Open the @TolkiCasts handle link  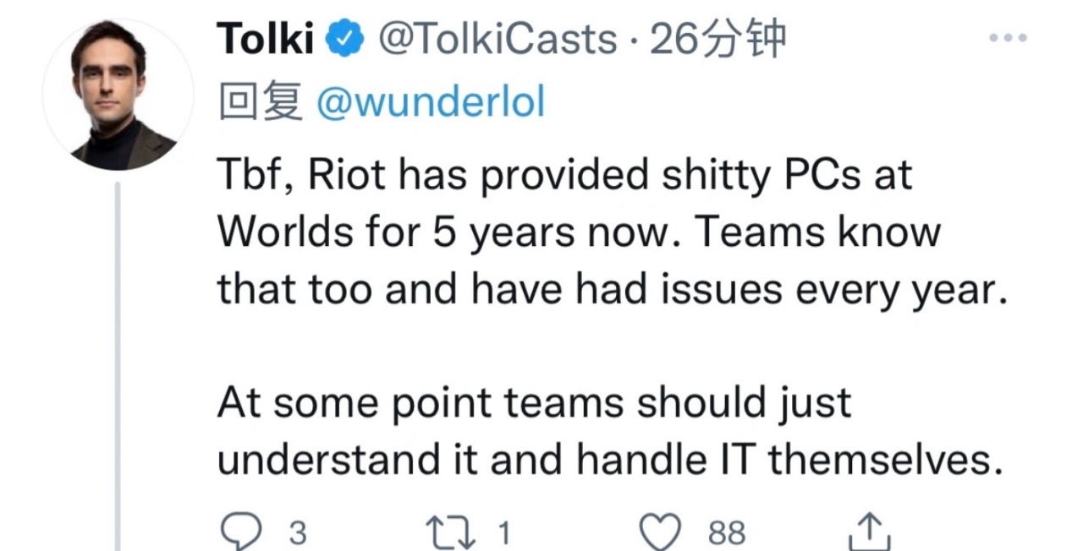(x=498, y=39)
